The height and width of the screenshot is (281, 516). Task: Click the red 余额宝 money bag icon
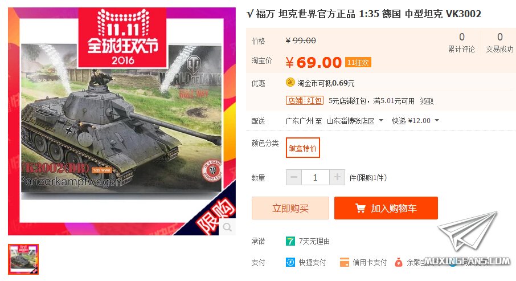point(399,263)
